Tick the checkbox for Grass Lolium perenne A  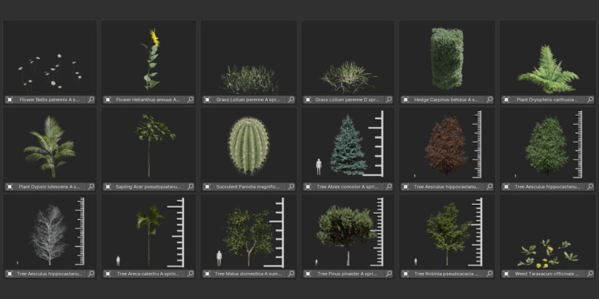[x=207, y=100]
